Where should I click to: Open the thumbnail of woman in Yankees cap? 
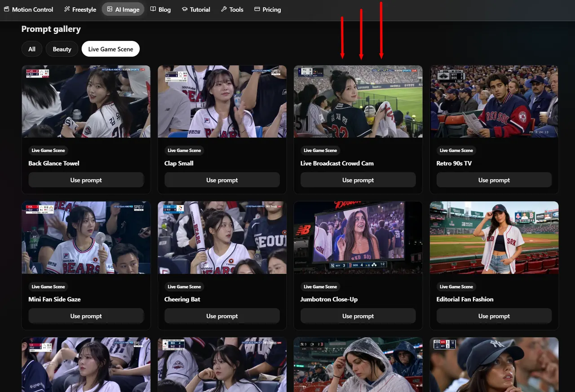tap(494, 365)
